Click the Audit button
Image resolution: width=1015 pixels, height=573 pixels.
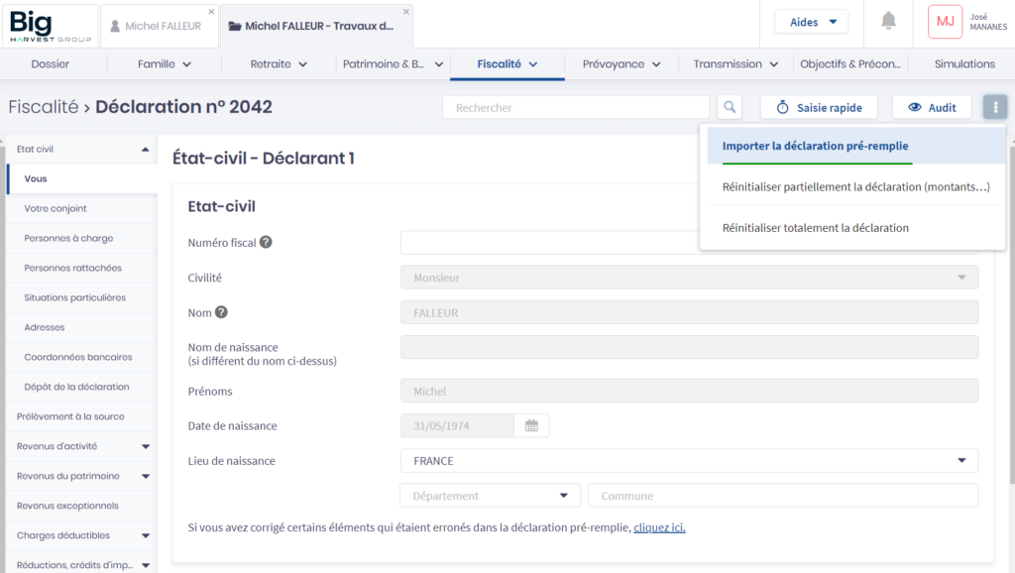pos(932,107)
